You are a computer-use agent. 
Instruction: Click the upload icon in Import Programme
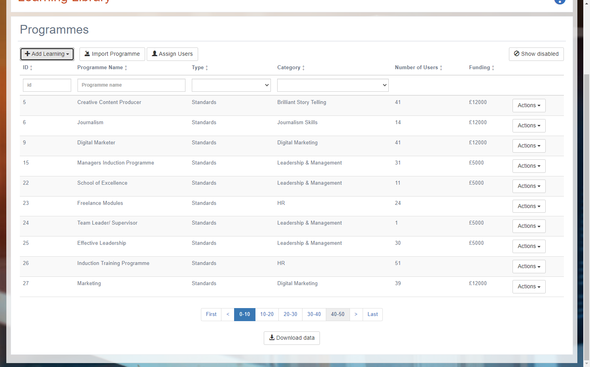(x=87, y=54)
